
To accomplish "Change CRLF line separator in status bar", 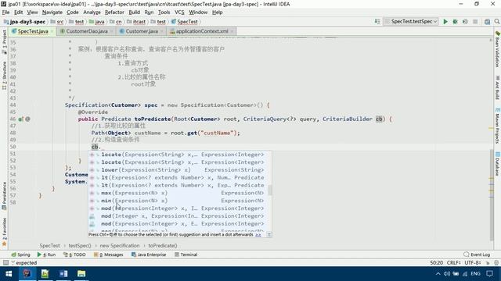I will pyautogui.click(x=454, y=263).
